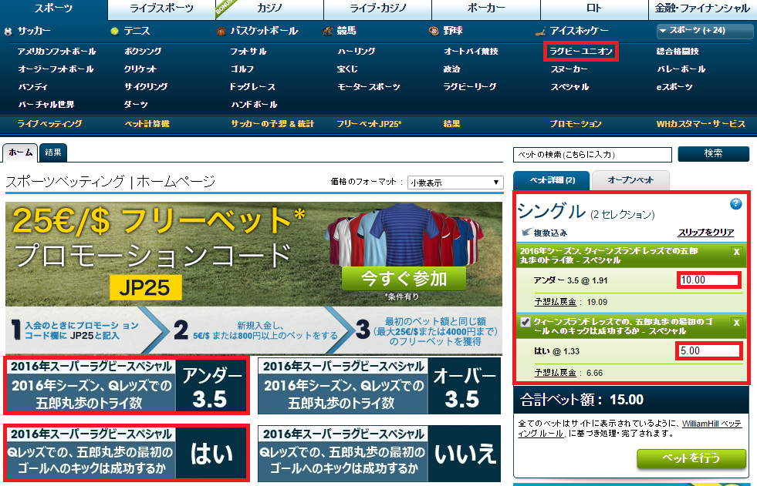Viewport: 757px width, 486px height.
Task: Click the 複数込み arrow icon
Action: (x=526, y=233)
